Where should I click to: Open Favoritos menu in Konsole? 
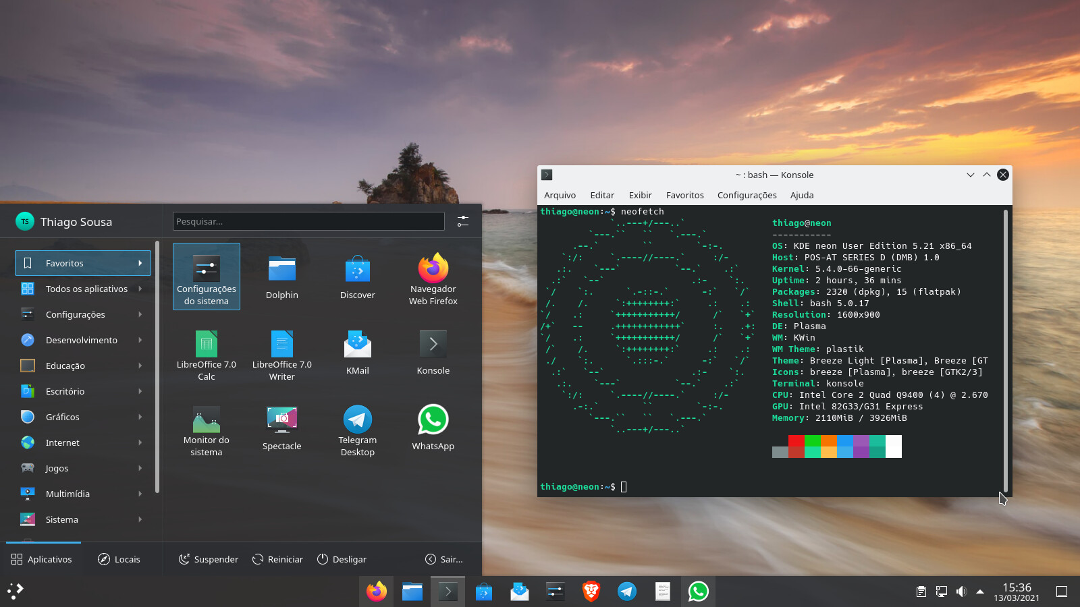click(684, 195)
